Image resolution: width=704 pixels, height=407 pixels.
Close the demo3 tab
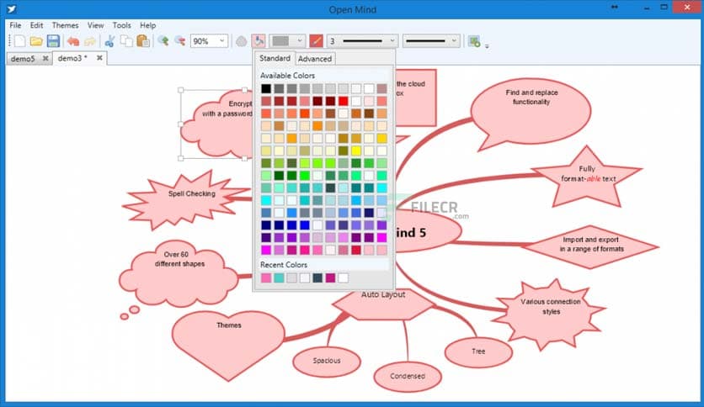tap(99, 58)
